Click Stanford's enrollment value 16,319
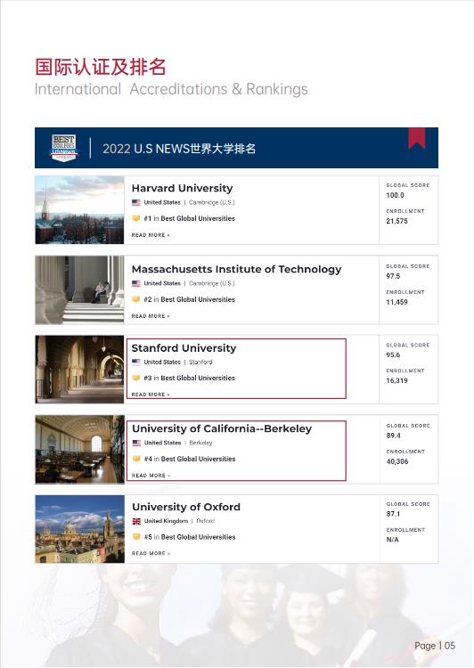Viewport: 474px width, 668px height. [396, 380]
